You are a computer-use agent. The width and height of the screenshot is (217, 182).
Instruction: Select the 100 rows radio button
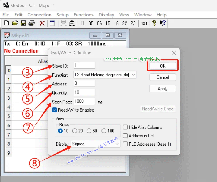(104, 131)
